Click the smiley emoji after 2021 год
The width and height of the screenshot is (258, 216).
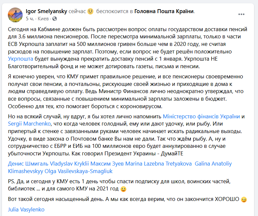123,189
